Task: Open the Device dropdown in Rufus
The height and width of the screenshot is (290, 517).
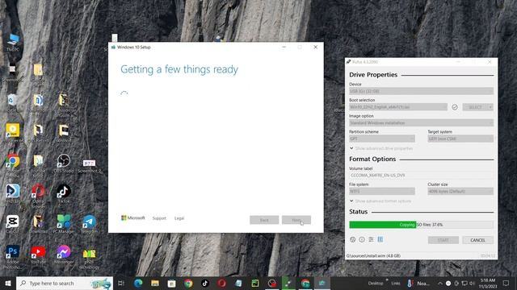Action: [421, 91]
